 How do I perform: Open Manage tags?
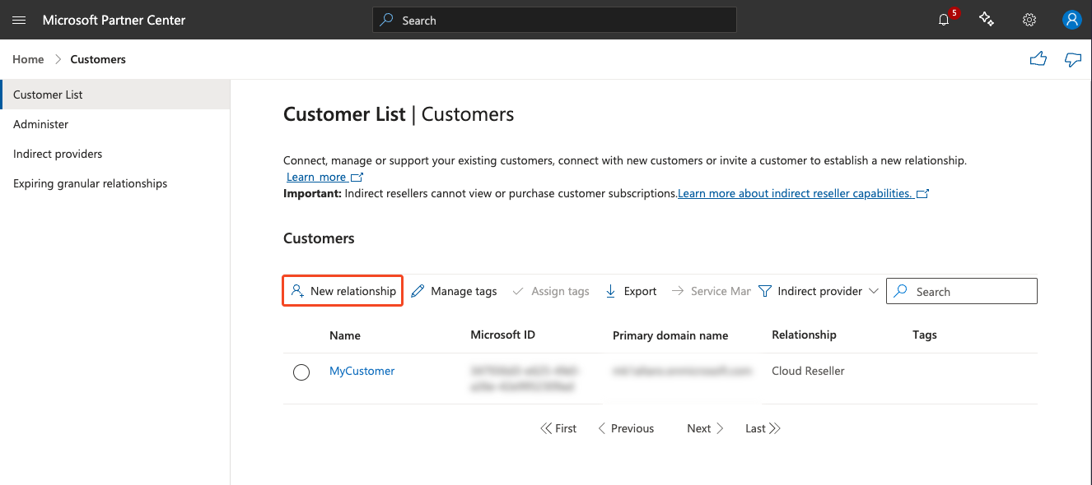click(454, 291)
